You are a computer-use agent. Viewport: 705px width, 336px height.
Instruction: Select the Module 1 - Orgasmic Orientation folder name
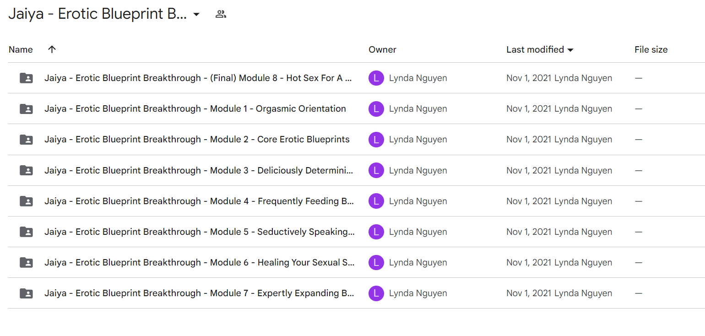[195, 109]
